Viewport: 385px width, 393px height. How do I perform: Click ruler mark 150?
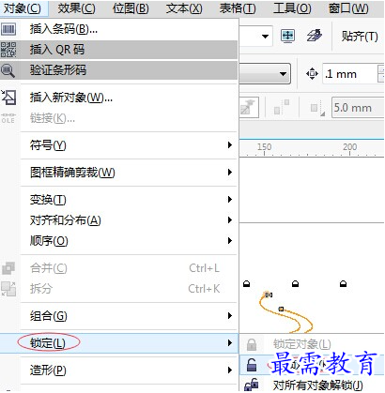coord(265,147)
